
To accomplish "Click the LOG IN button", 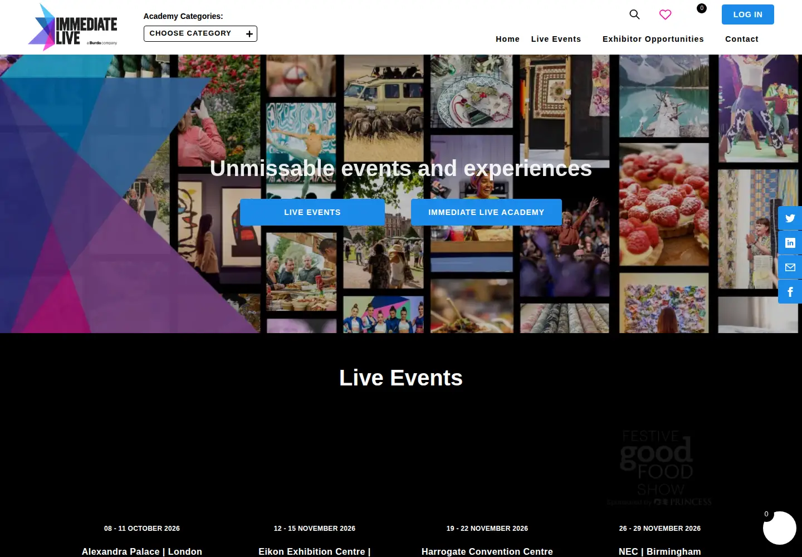I will click(747, 14).
